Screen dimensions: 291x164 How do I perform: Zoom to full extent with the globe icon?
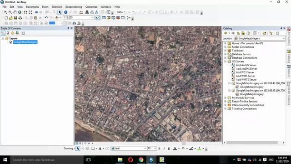pyautogui.click(x=20, y=12)
